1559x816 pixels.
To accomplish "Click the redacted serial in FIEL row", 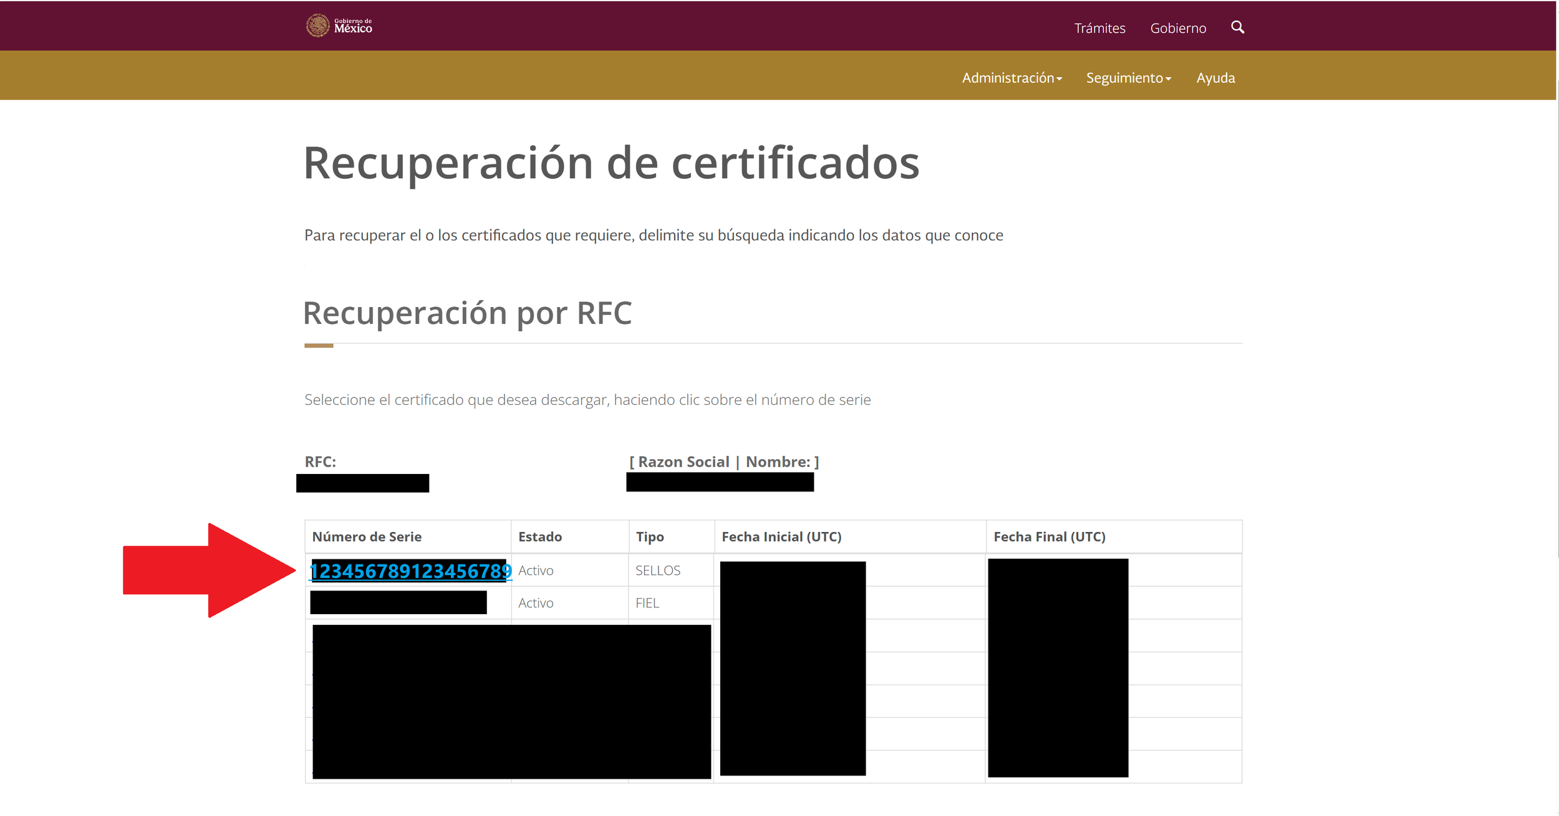I will click(398, 602).
